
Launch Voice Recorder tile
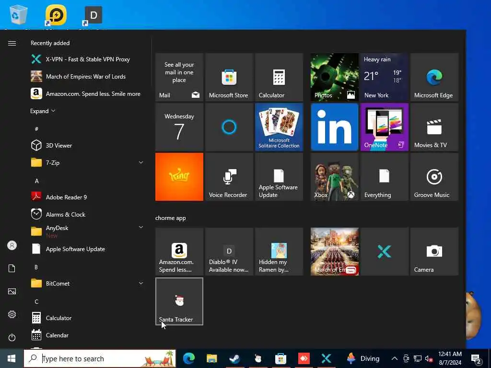(229, 177)
